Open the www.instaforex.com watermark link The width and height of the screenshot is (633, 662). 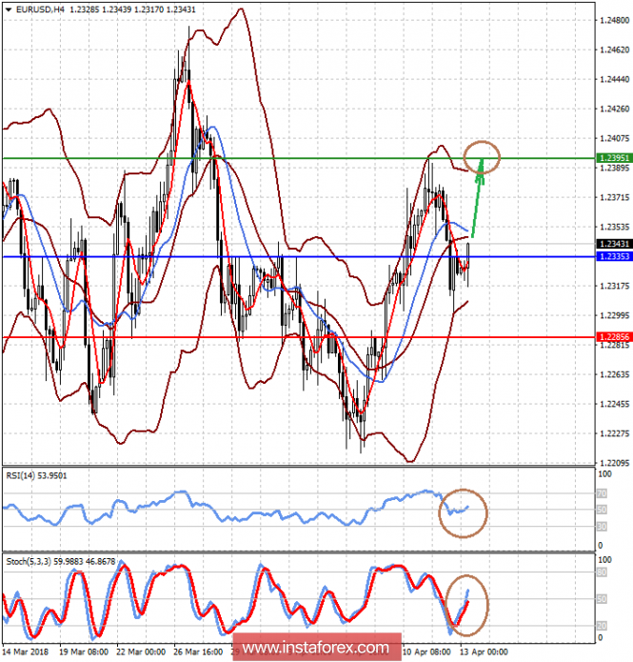(316, 647)
